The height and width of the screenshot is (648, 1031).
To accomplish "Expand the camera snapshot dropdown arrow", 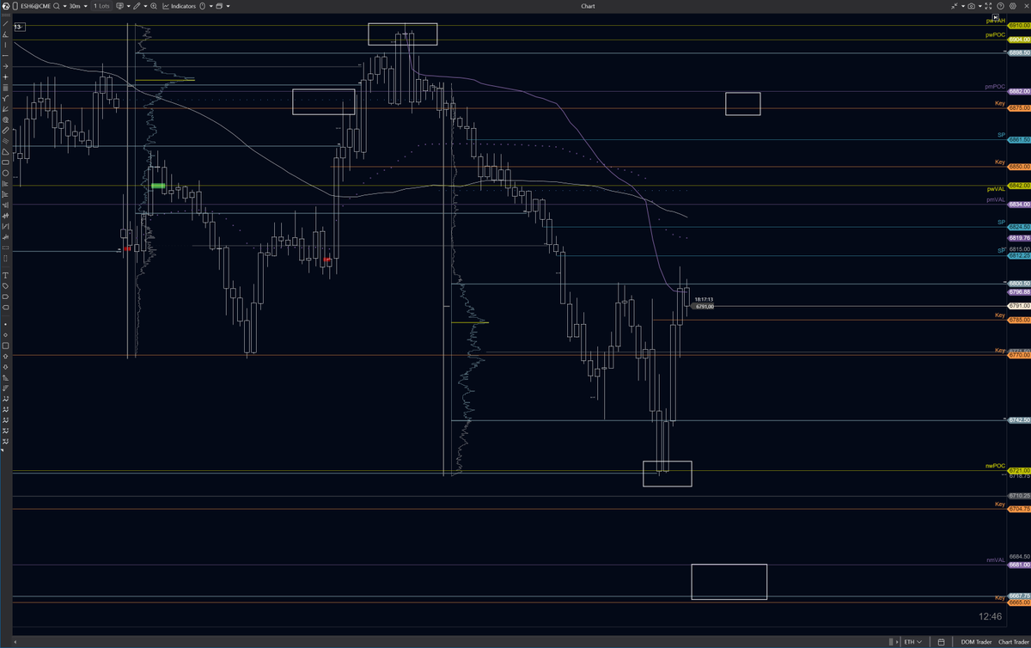I will 980,6.
